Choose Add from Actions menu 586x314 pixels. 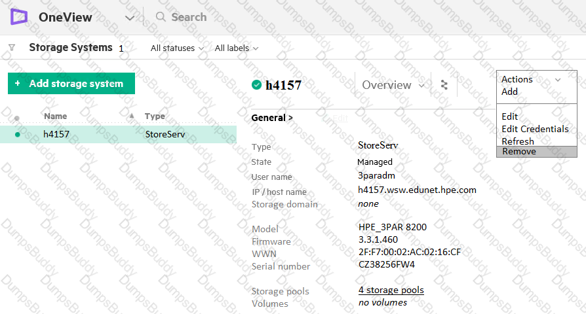click(509, 92)
